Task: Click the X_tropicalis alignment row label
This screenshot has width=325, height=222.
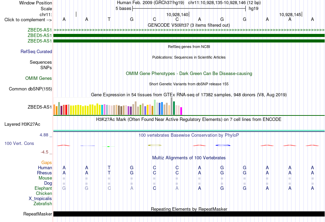Action: click(x=40, y=199)
